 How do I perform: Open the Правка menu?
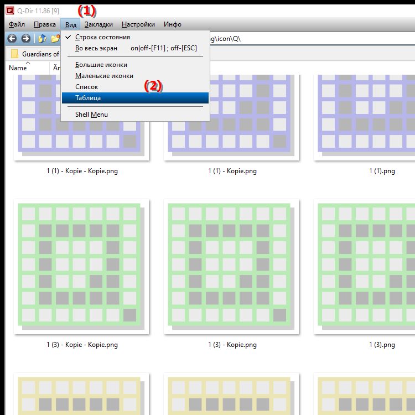tap(45, 24)
